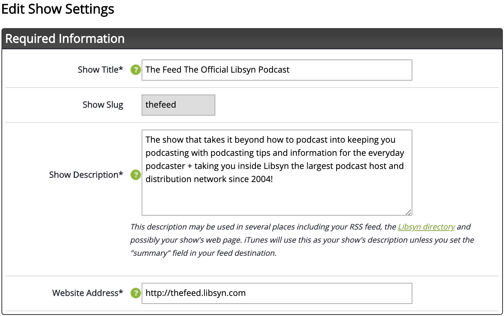Click inside the Show Description textarea
Screen dimensions: 504x316
click(x=277, y=173)
